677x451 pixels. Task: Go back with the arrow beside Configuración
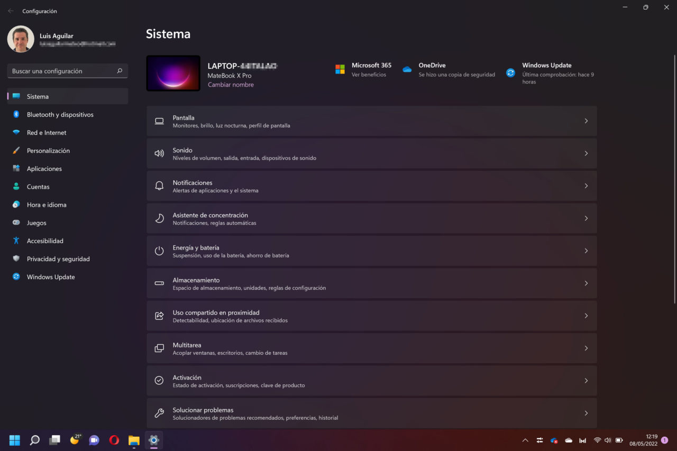pos(11,11)
